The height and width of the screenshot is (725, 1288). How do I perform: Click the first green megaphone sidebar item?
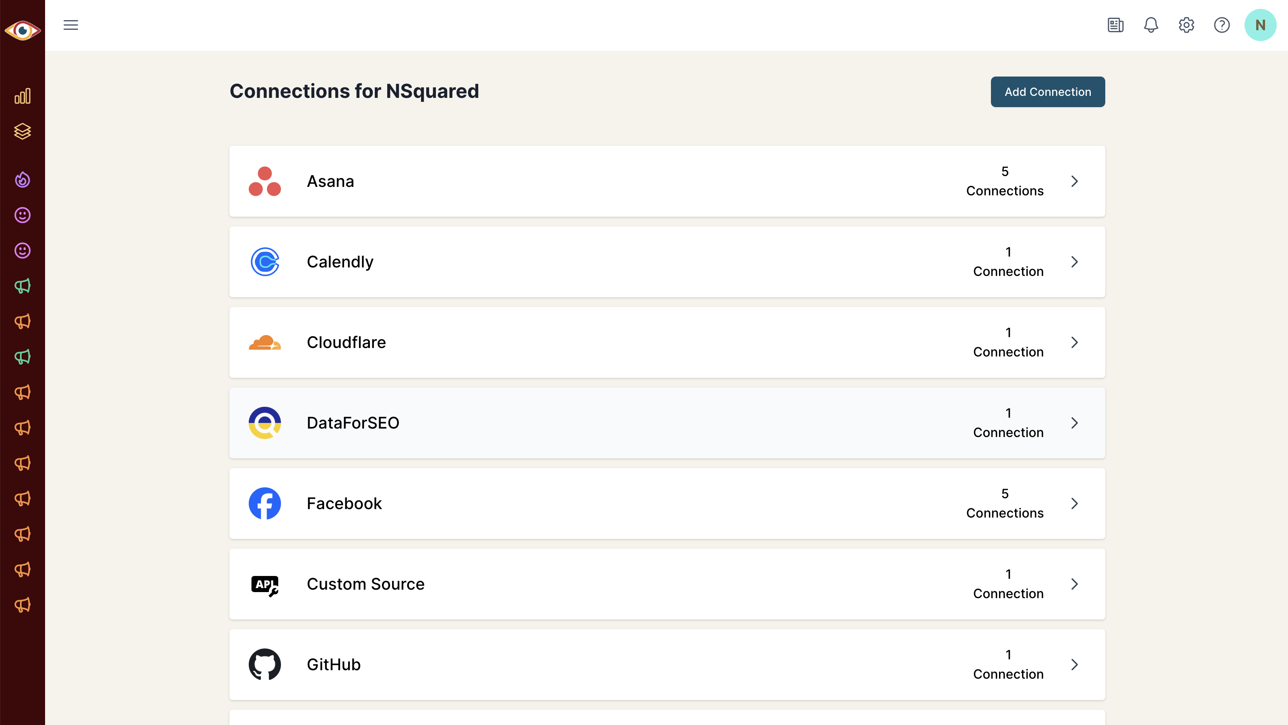point(23,286)
